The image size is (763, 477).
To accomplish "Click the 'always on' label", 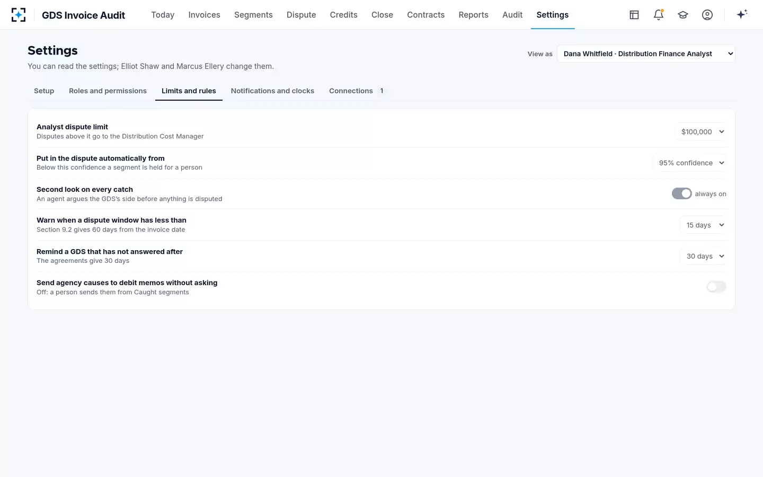I will (711, 194).
